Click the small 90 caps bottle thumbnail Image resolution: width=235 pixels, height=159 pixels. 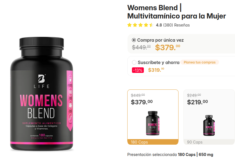tap(209, 125)
